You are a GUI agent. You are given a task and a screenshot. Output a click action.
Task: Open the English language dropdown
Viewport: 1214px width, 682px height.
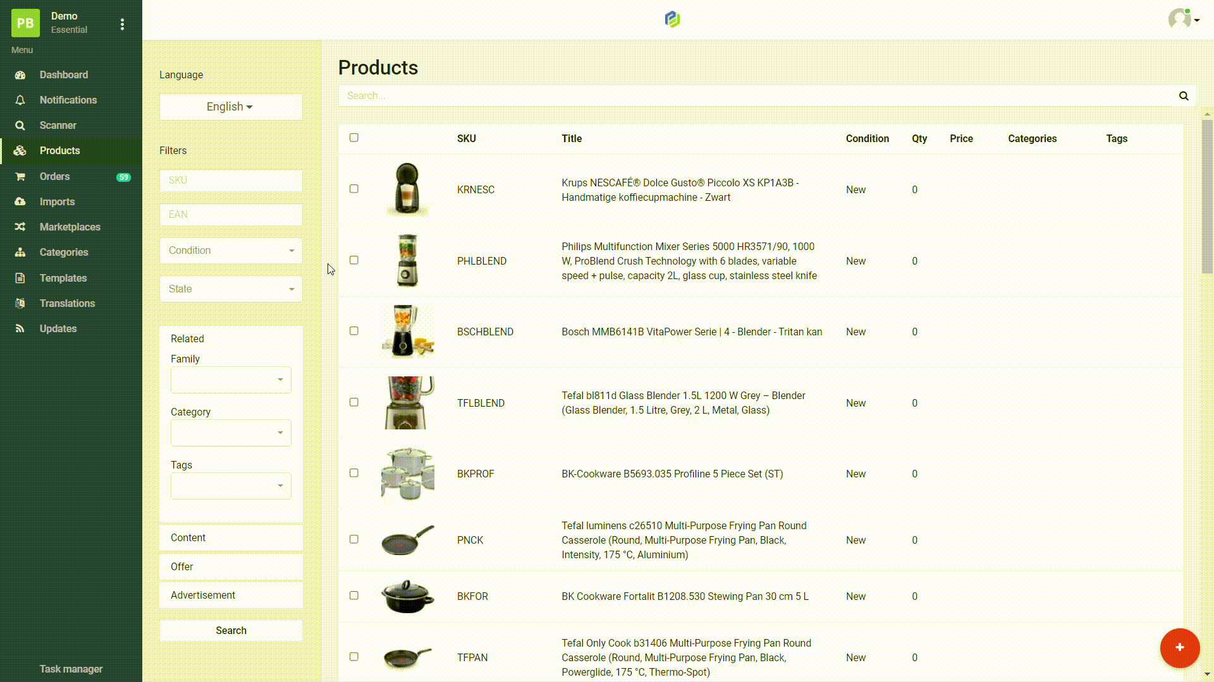point(231,107)
